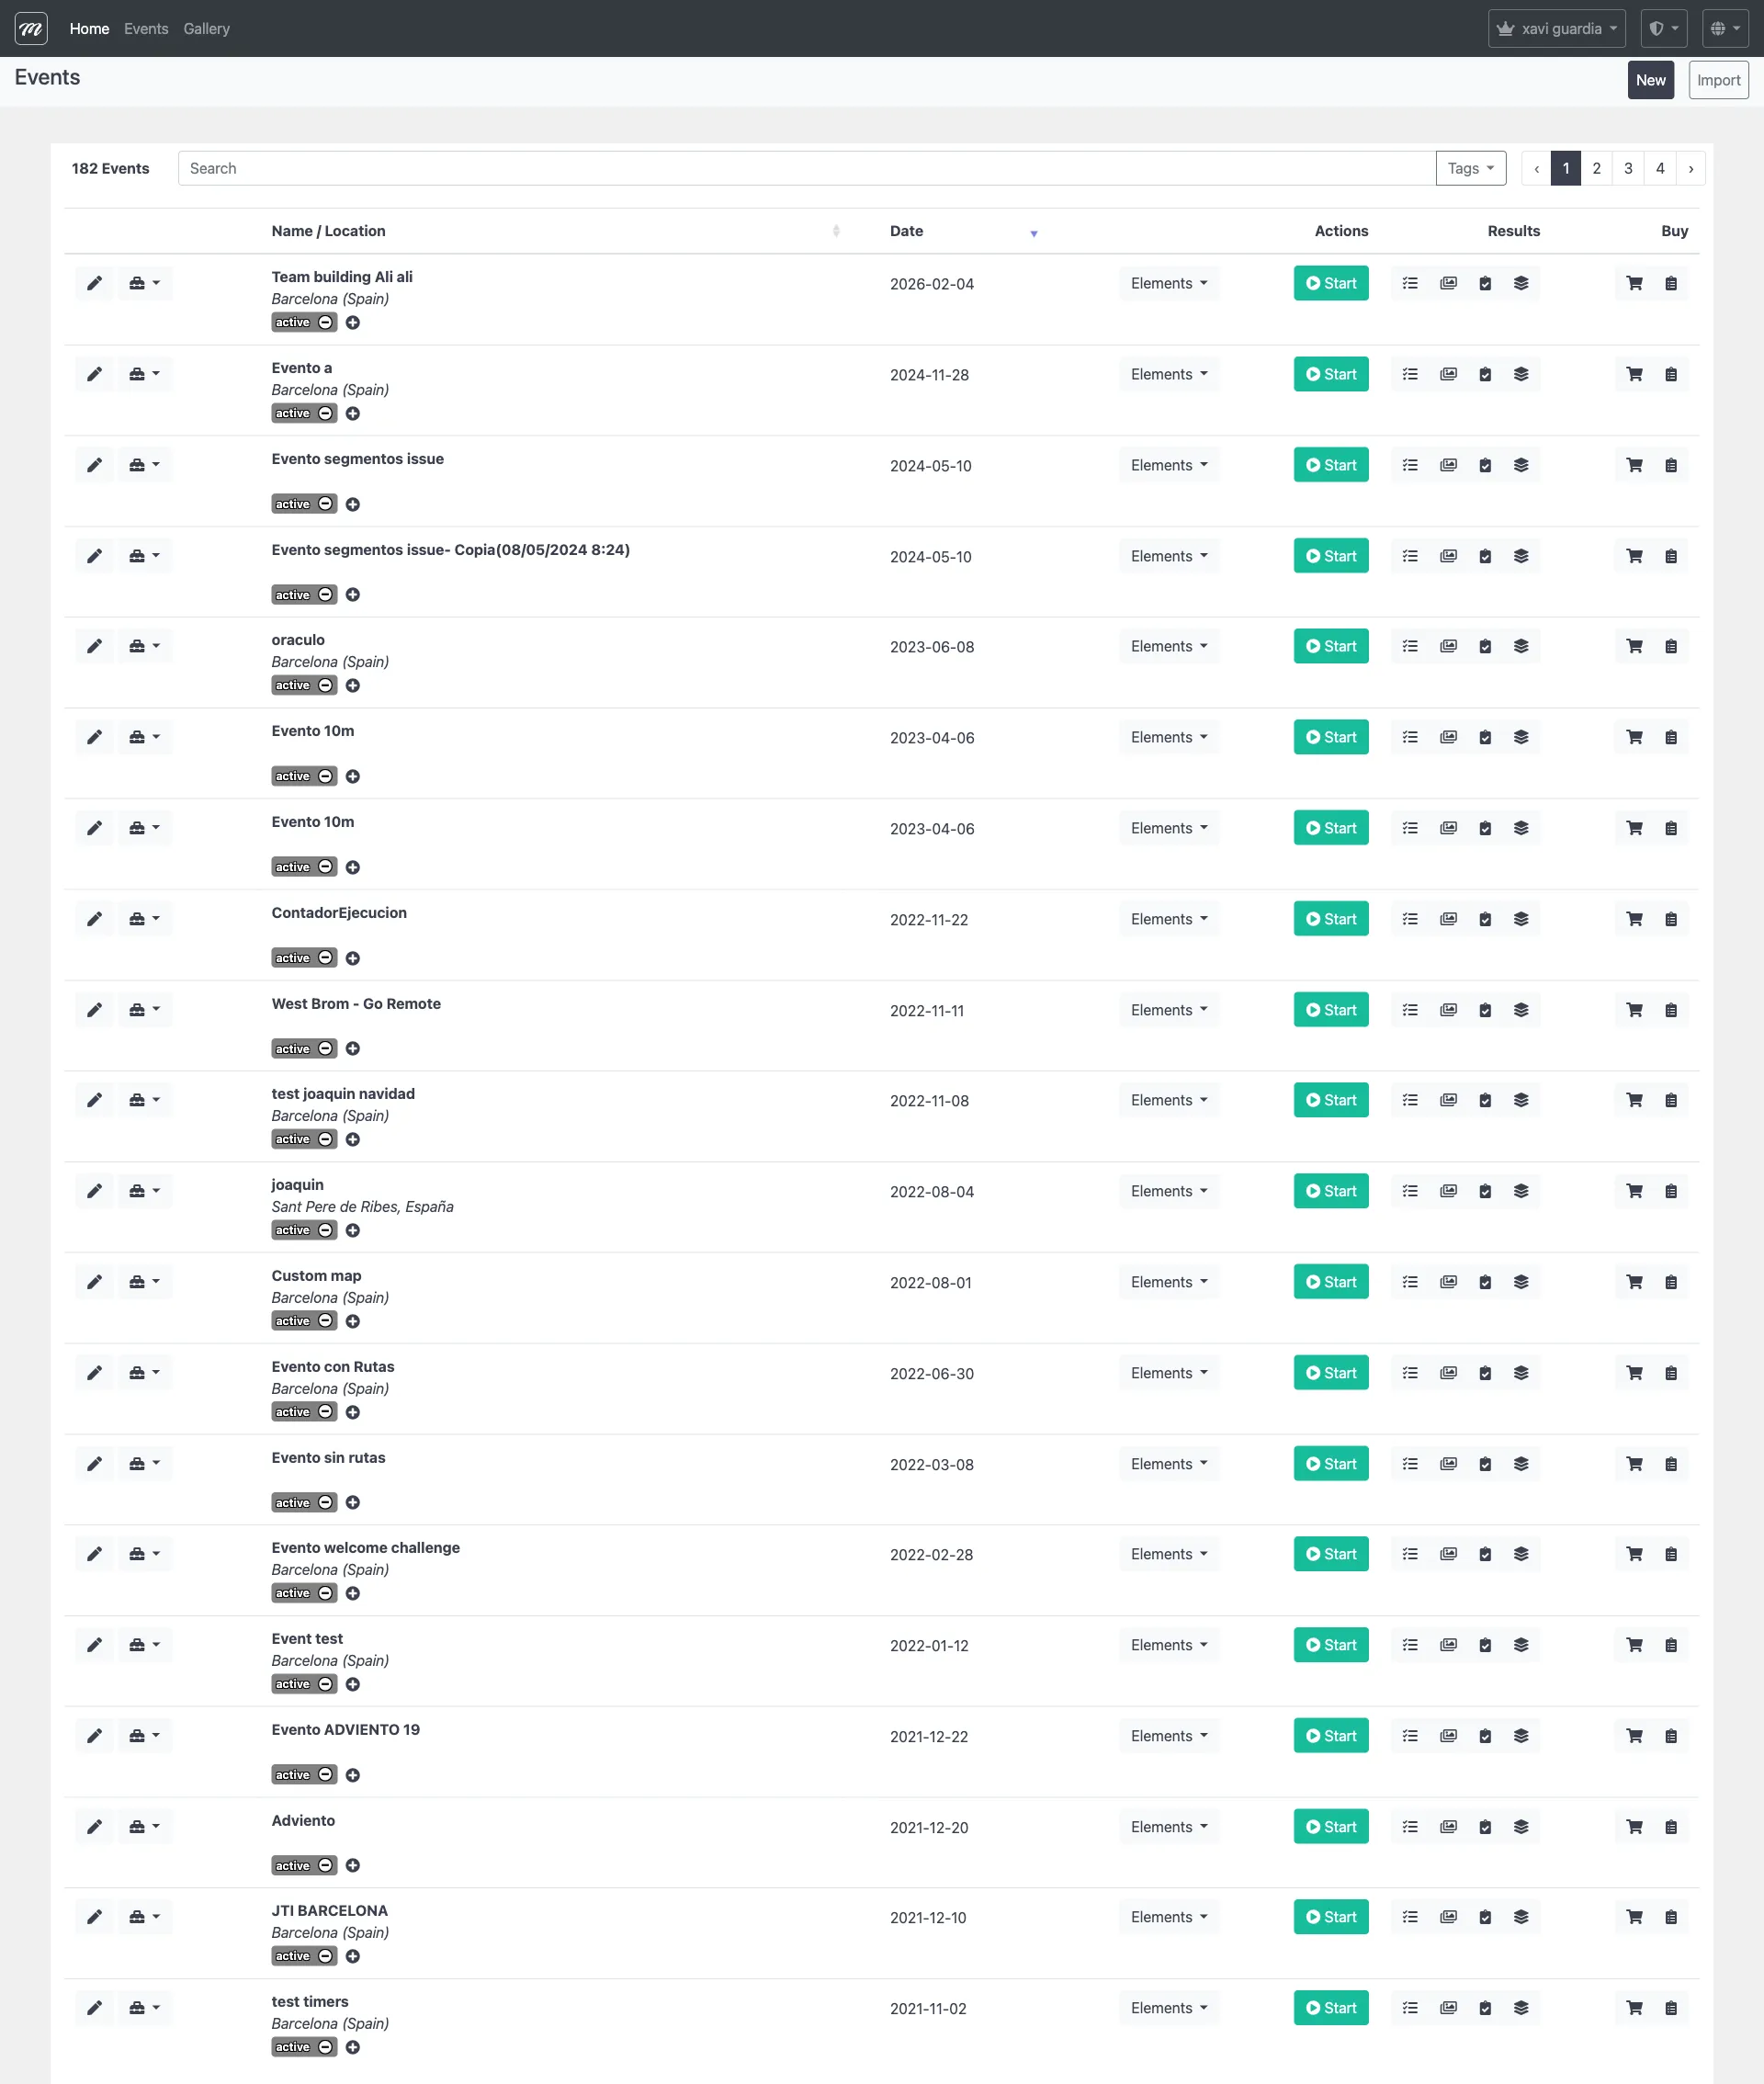Open the results checklist for Evento a
The width and height of the screenshot is (1764, 2084).
[1410, 374]
